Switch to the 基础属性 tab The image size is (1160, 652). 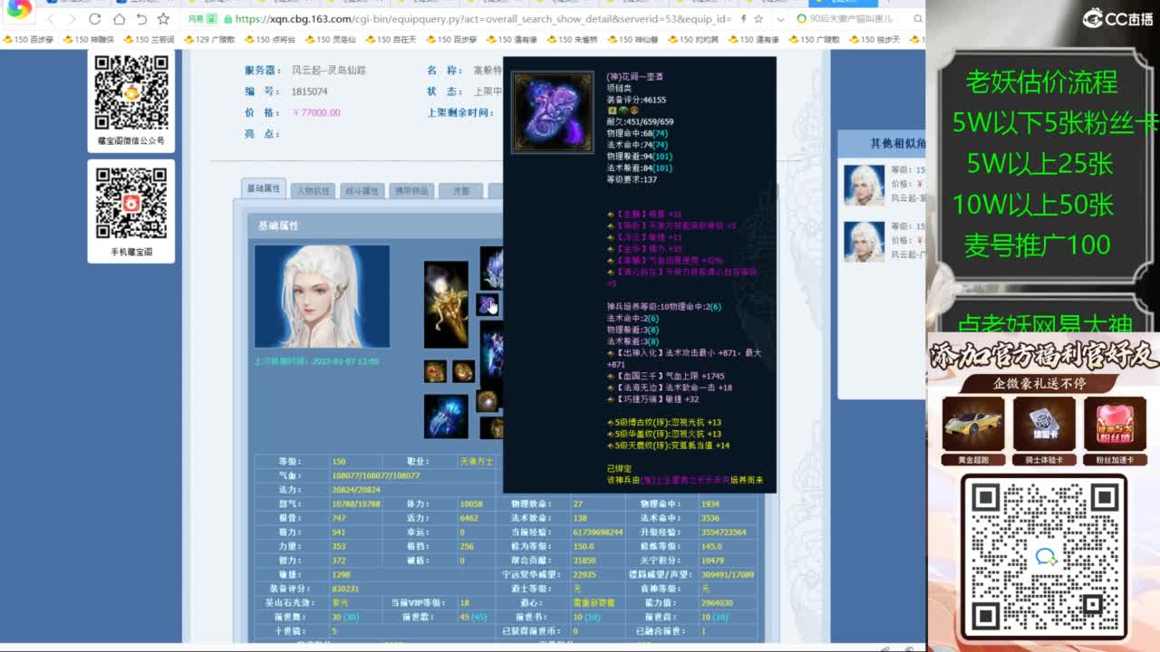point(264,188)
